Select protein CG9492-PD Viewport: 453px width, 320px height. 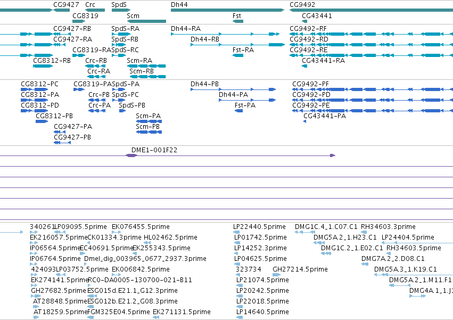click(373, 100)
